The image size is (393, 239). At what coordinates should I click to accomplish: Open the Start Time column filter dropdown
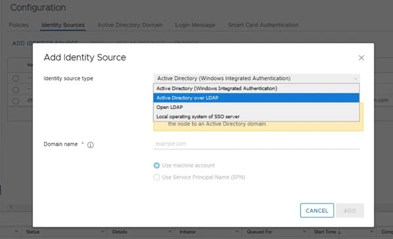(x=371, y=232)
